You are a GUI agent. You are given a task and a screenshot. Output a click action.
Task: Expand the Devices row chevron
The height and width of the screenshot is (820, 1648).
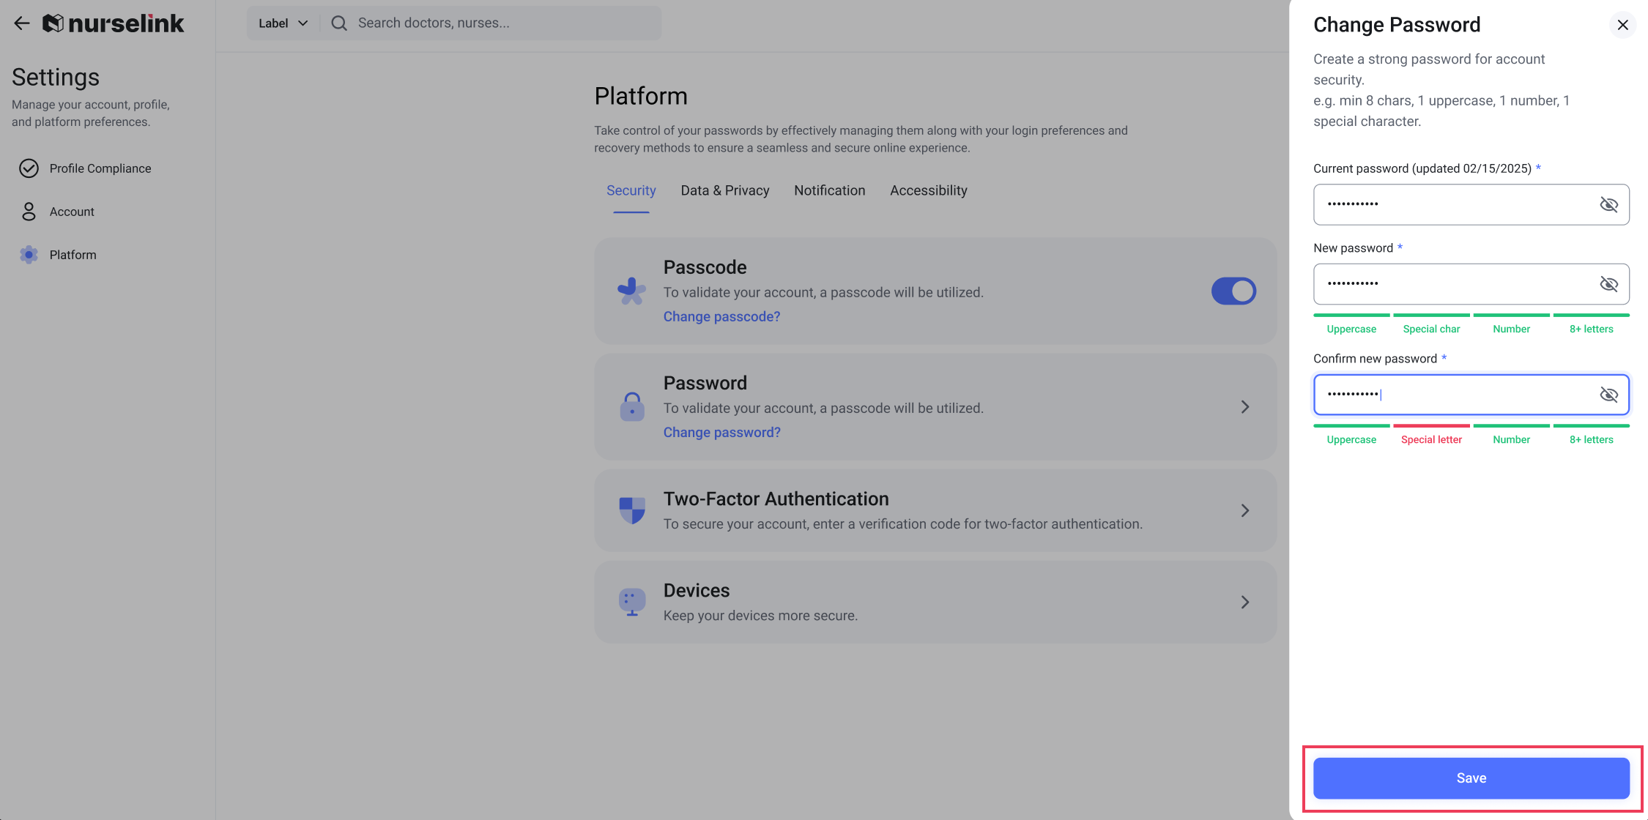1244,602
